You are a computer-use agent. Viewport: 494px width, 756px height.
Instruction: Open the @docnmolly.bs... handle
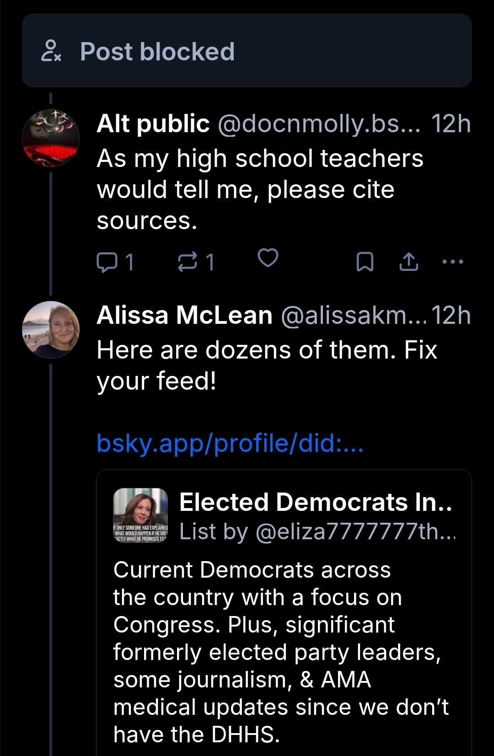tap(318, 124)
